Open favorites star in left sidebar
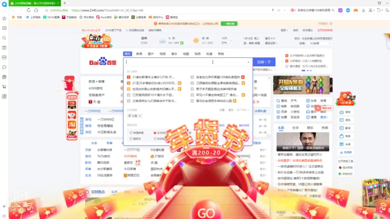This screenshot has height=219, width=390. [x=4, y=18]
